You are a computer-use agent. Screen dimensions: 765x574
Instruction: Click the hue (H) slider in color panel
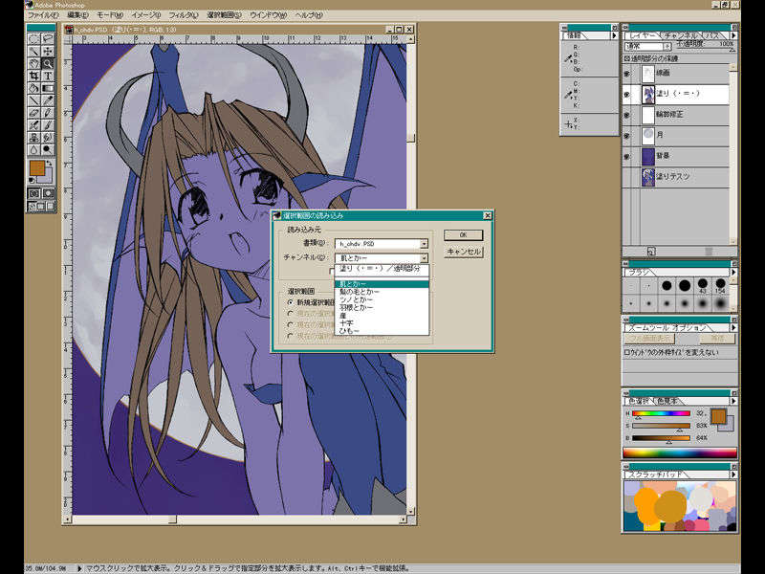pos(661,413)
